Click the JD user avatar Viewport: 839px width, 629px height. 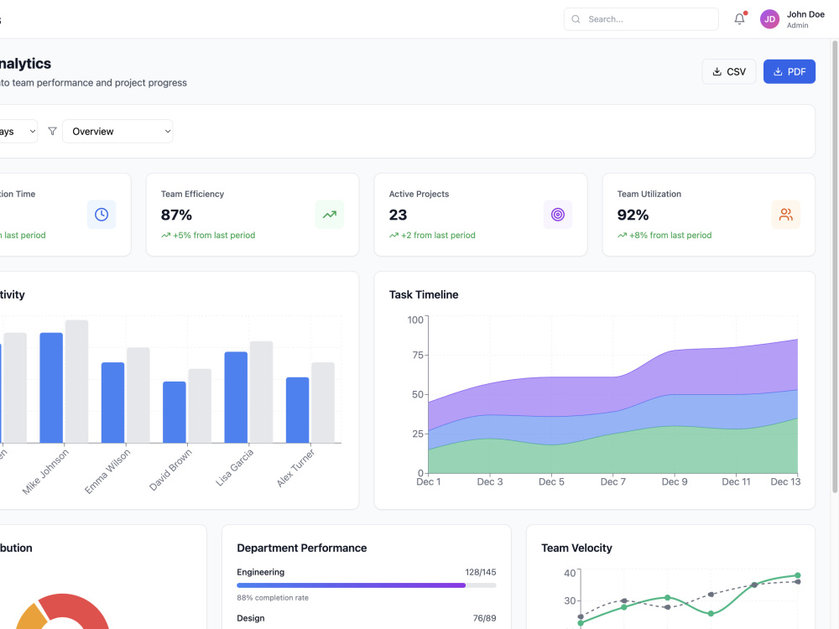click(x=769, y=18)
